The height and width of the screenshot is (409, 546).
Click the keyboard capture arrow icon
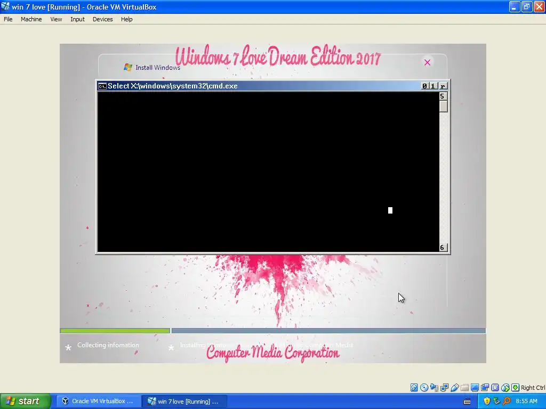tap(516, 388)
